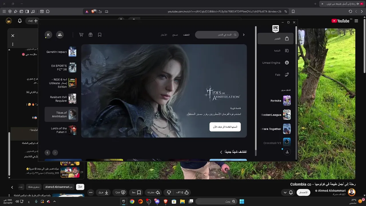The image size is (366, 206).
Task: Open the friends icon in Epic launcher
Action: pyautogui.click(x=60, y=35)
